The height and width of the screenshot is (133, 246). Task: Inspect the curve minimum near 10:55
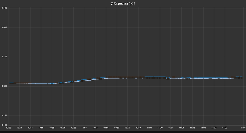[x=52, y=84]
